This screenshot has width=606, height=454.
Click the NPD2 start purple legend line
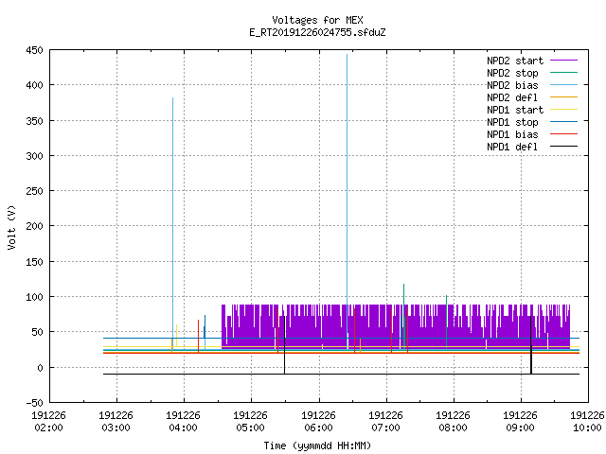point(563,61)
